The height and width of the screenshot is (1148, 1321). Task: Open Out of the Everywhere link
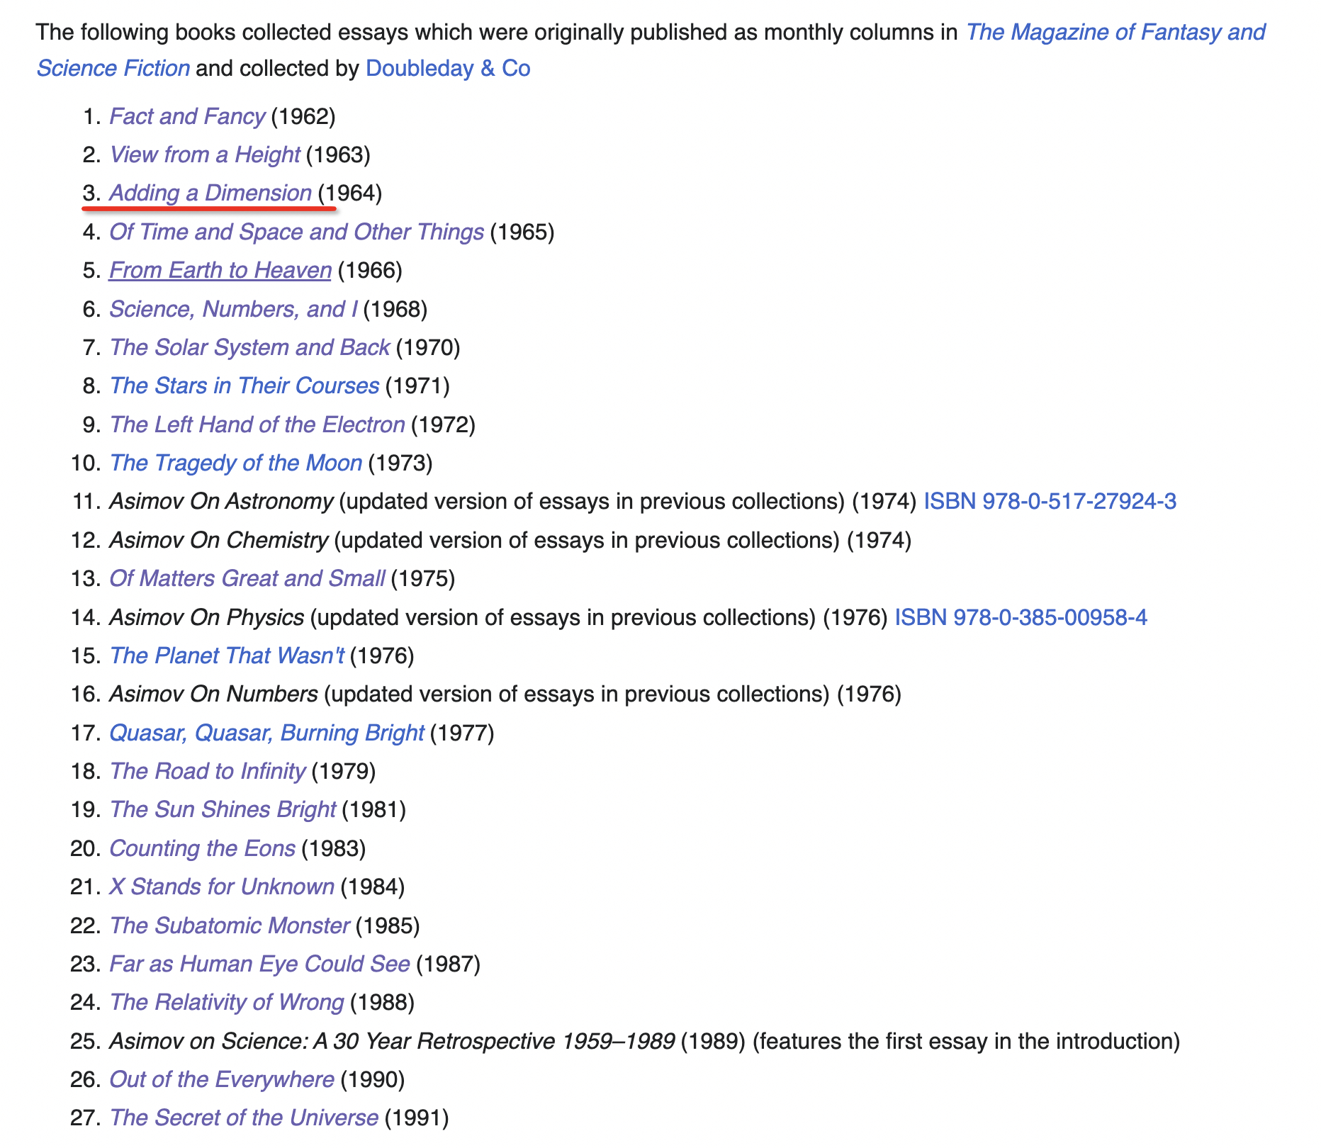coord(222,1079)
